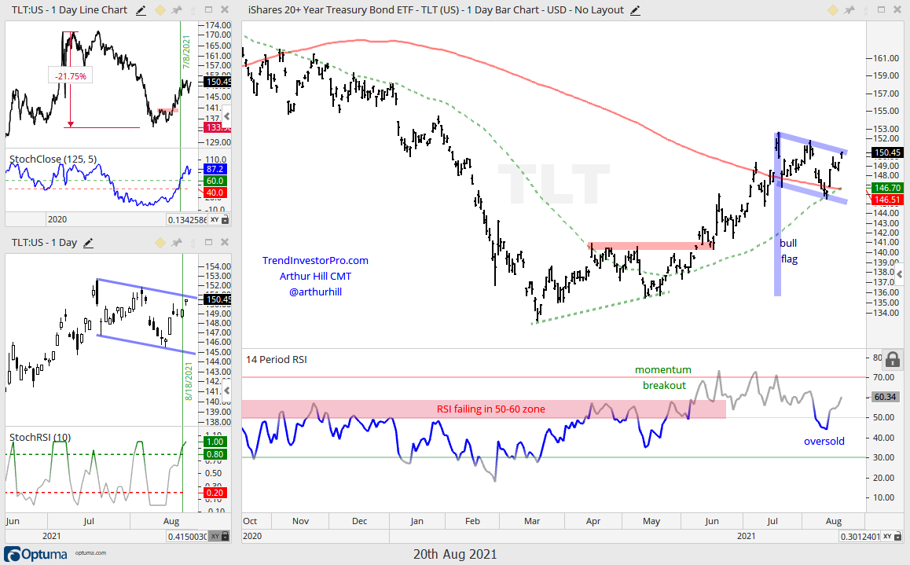
Task: Click the red 40.0 StochClose level tag
Action: [x=215, y=193]
